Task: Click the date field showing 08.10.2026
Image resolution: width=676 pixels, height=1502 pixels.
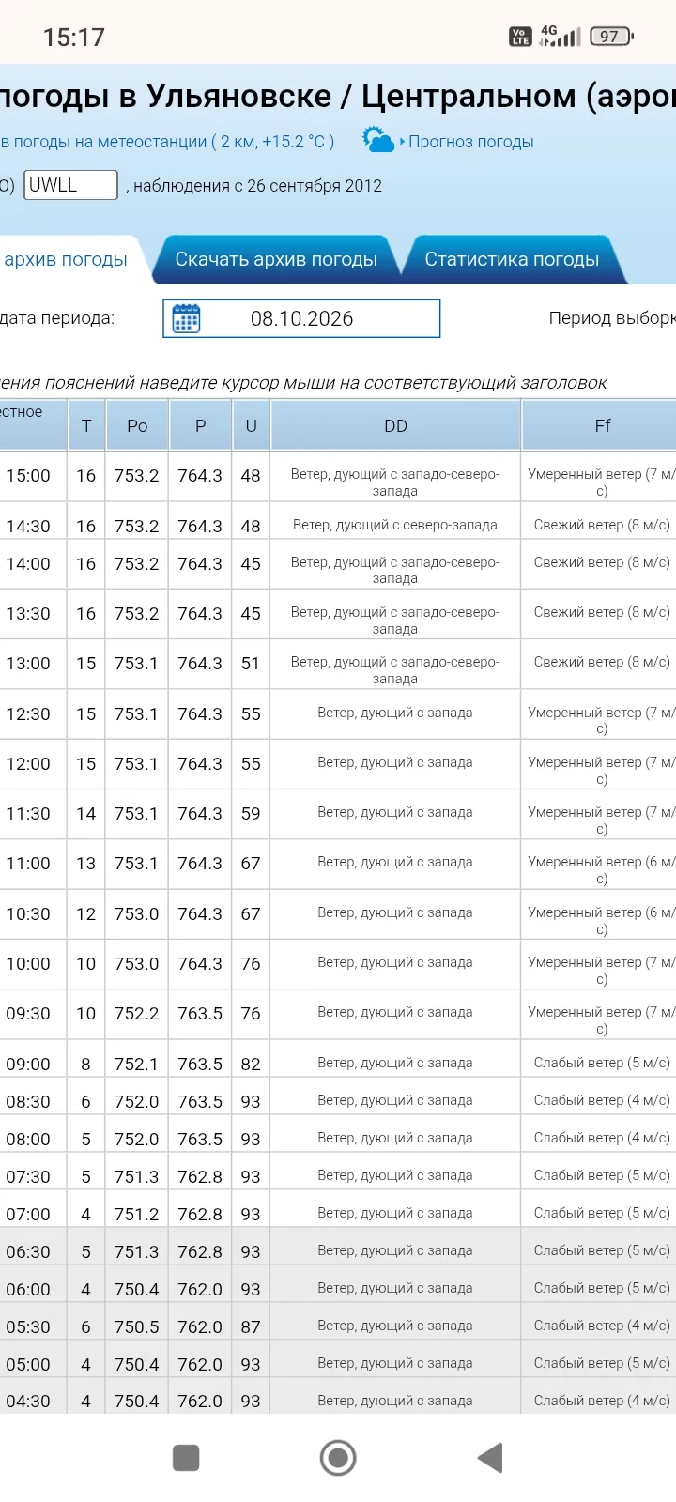Action: (301, 318)
